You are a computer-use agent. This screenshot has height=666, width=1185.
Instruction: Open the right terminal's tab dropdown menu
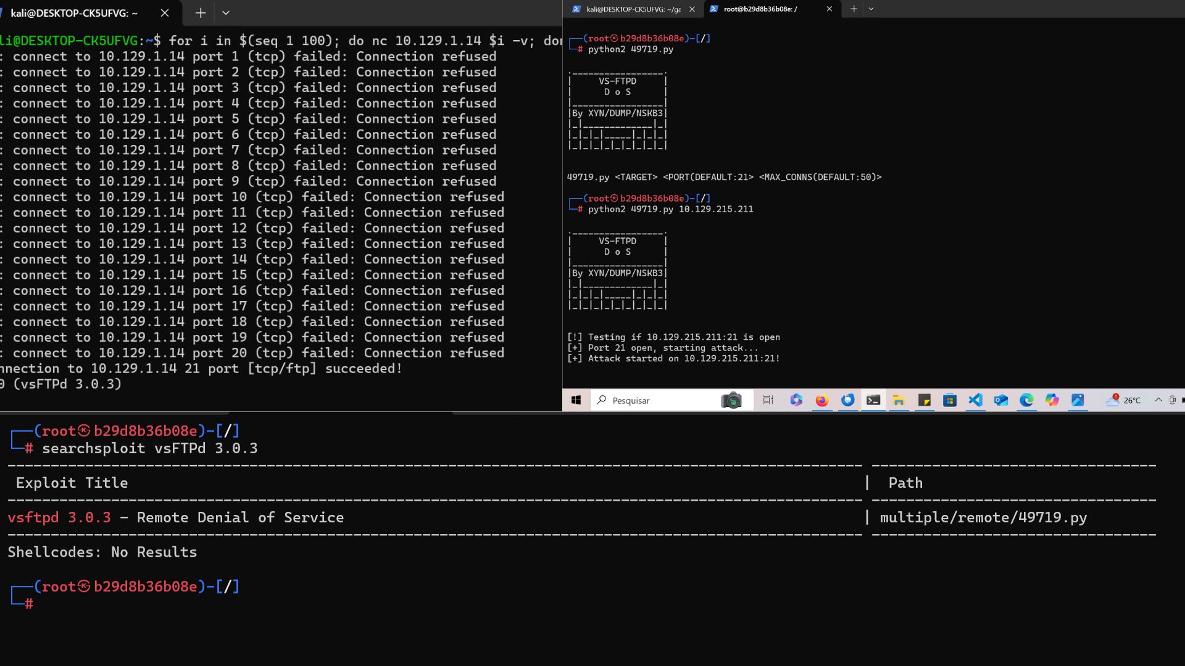click(x=871, y=9)
